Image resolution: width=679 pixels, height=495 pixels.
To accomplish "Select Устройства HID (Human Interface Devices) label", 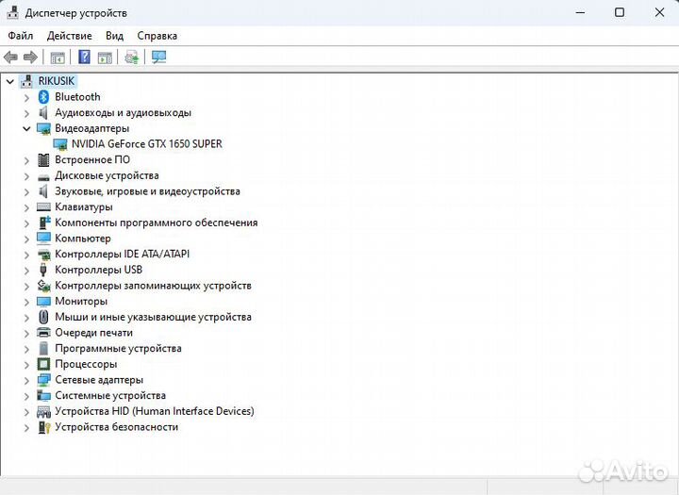I will click(x=155, y=411).
